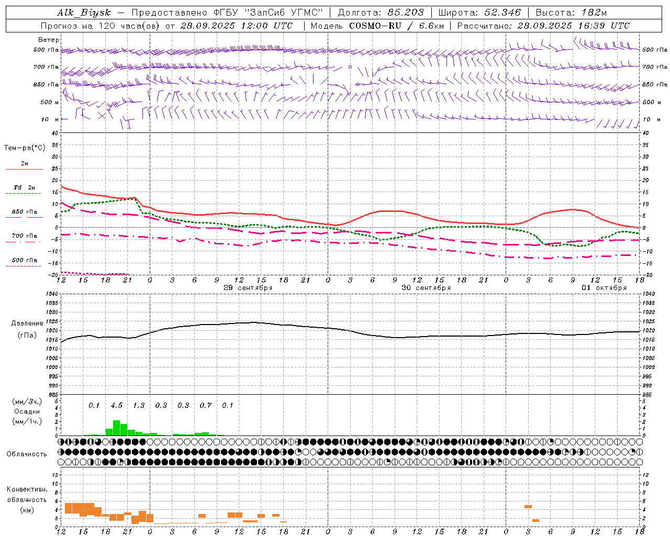
Task: Click the 40 value on left temperature axis
Action: [x=54, y=133]
